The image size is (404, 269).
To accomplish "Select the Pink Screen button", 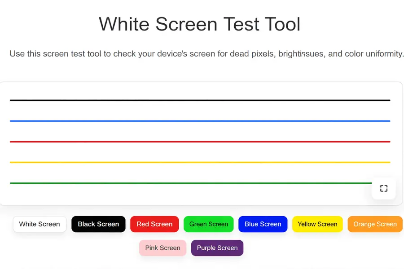I will point(162,248).
